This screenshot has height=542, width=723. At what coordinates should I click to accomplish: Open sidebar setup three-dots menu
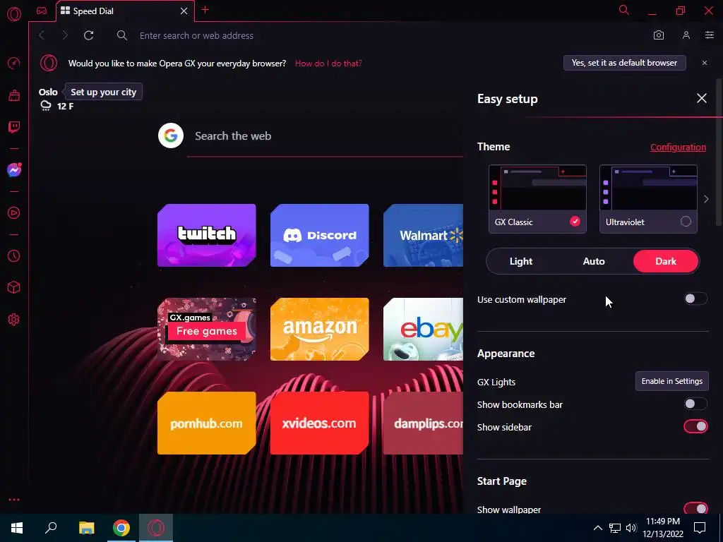[14, 500]
